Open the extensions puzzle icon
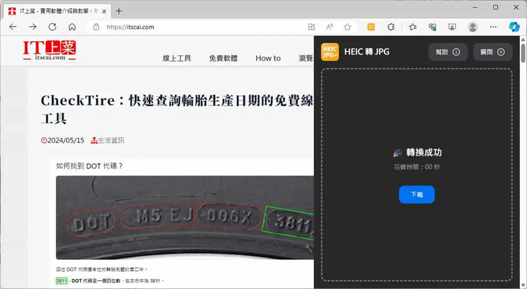The image size is (527, 289). [391, 27]
